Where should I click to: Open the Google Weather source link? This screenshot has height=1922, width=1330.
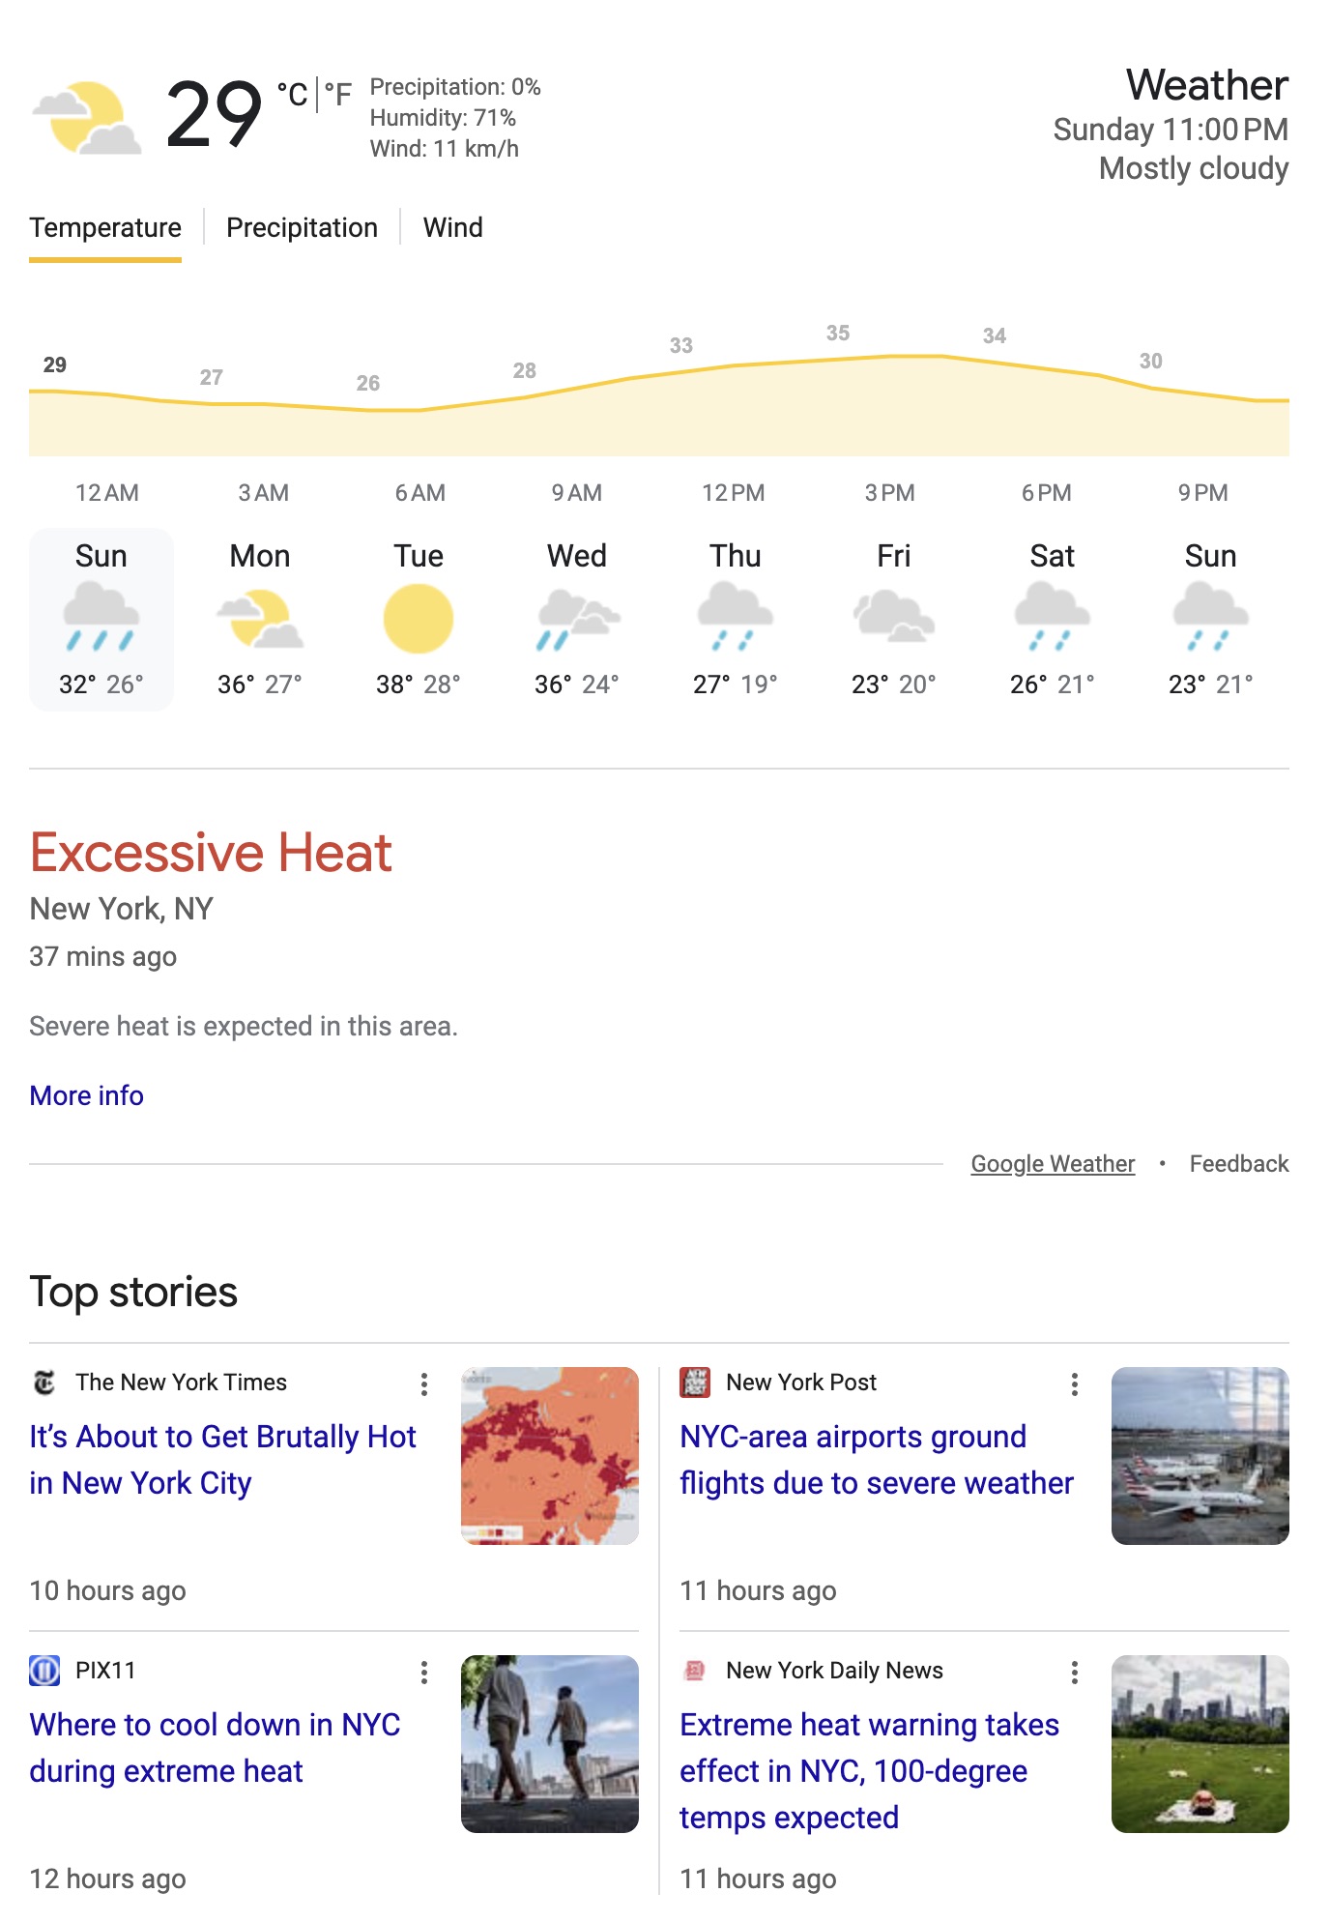[x=1053, y=1163]
